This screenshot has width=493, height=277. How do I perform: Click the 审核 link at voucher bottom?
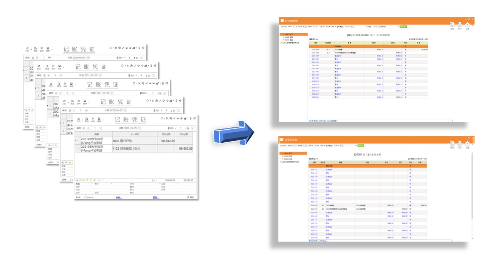(119, 197)
